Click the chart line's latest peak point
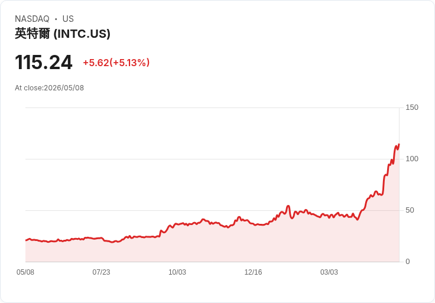 pos(399,145)
